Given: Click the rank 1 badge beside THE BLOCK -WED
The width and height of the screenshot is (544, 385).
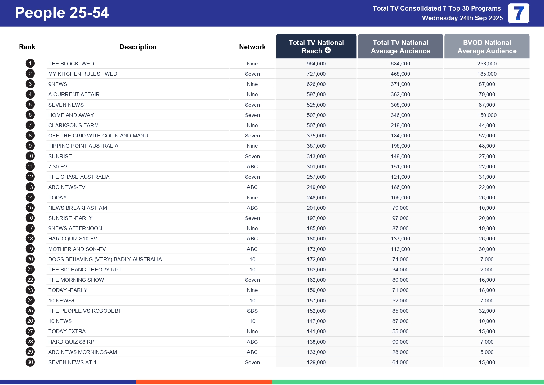Looking at the screenshot, I should point(30,64).
